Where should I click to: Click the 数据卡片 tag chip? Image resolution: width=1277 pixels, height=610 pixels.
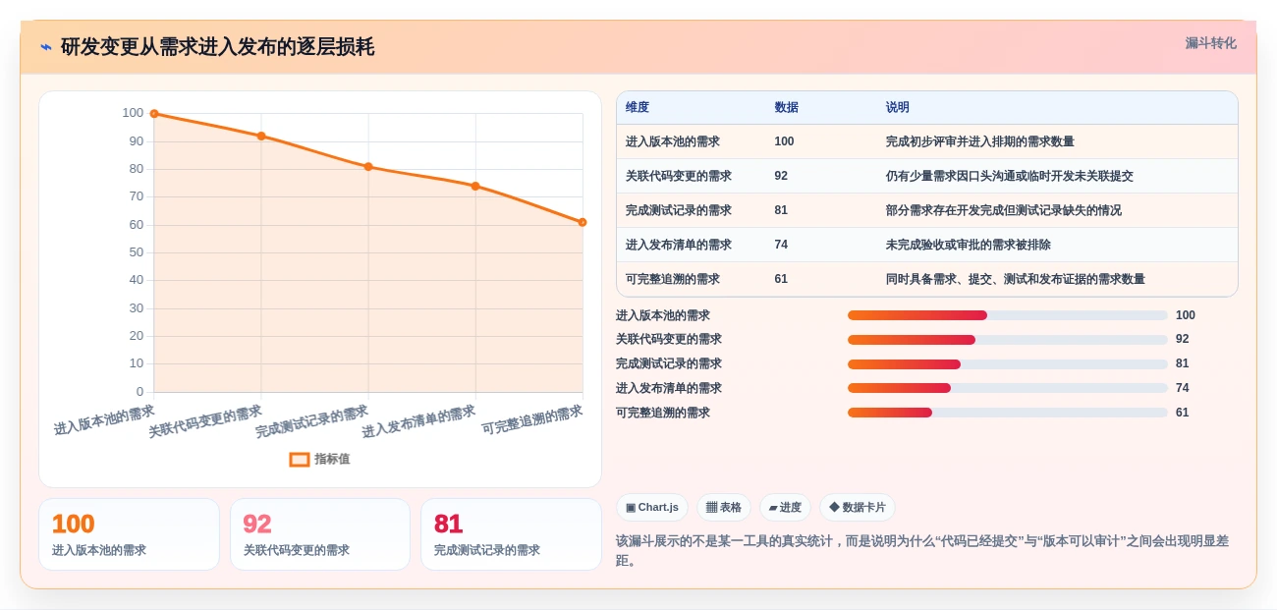coord(858,508)
